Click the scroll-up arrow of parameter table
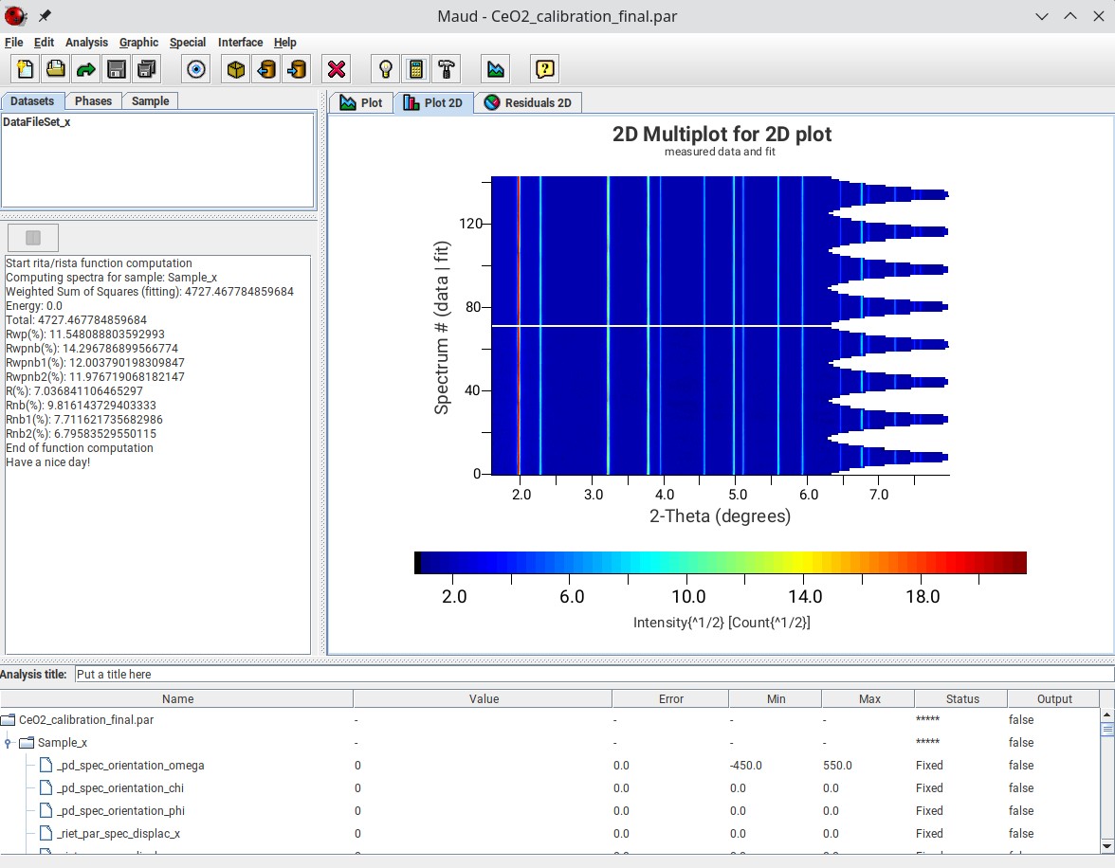This screenshot has height=868, width=1115. 1106,714
